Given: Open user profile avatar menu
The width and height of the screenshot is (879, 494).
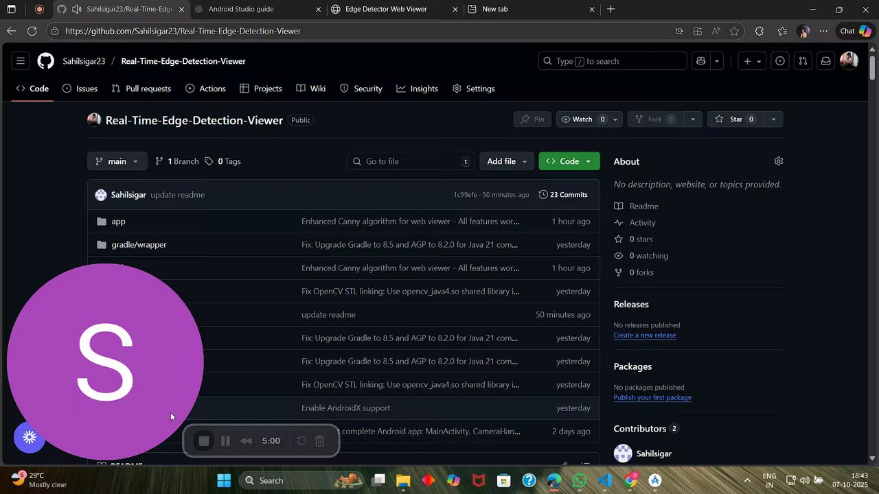Looking at the screenshot, I should tap(849, 61).
